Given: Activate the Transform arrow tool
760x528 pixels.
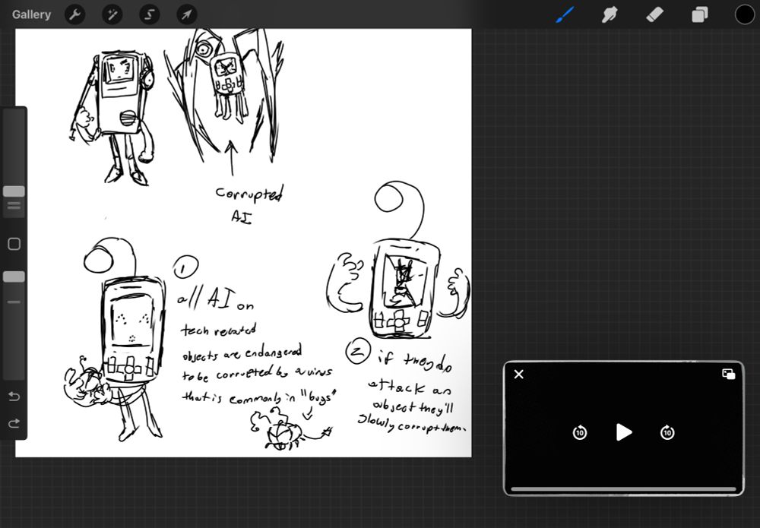Looking at the screenshot, I should pos(187,14).
